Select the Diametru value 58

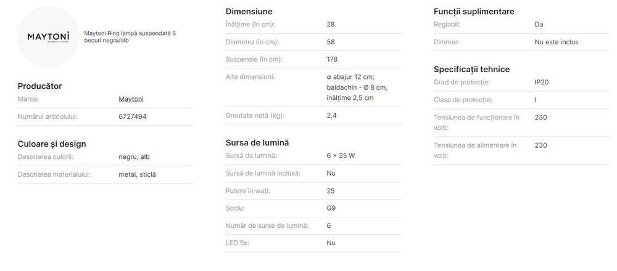click(x=331, y=42)
